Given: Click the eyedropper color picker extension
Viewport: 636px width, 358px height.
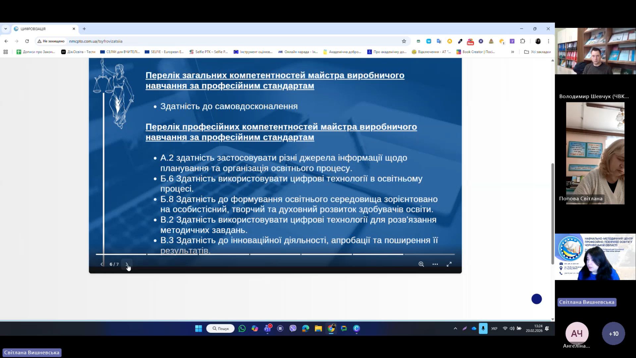Looking at the screenshot, I should [x=460, y=41].
